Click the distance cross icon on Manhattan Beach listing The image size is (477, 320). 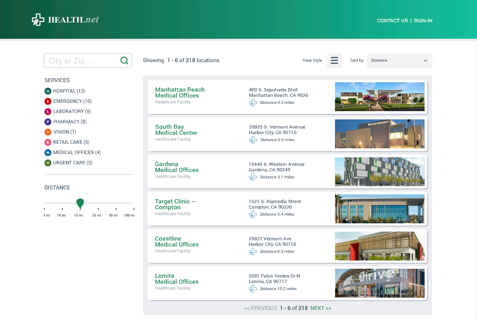(x=253, y=103)
